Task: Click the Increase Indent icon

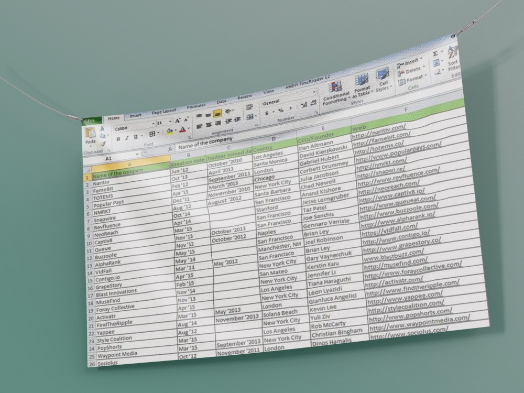Action: click(237, 120)
